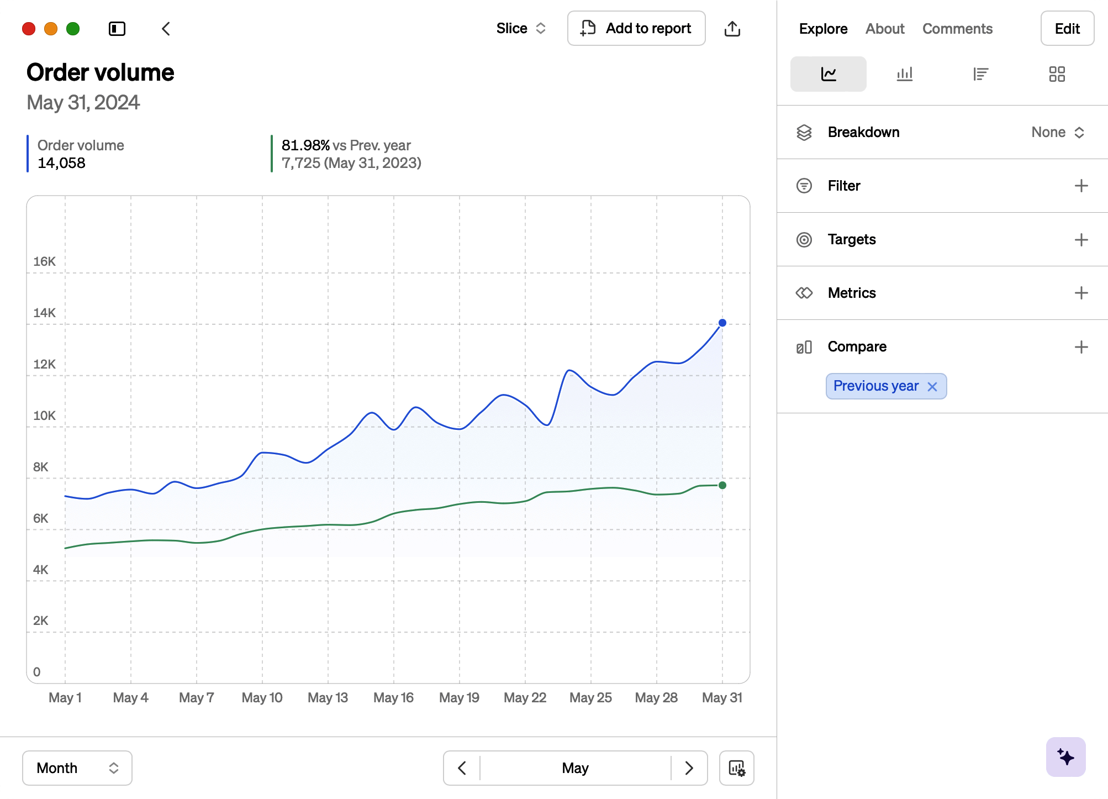Click the share export icon

(732, 29)
